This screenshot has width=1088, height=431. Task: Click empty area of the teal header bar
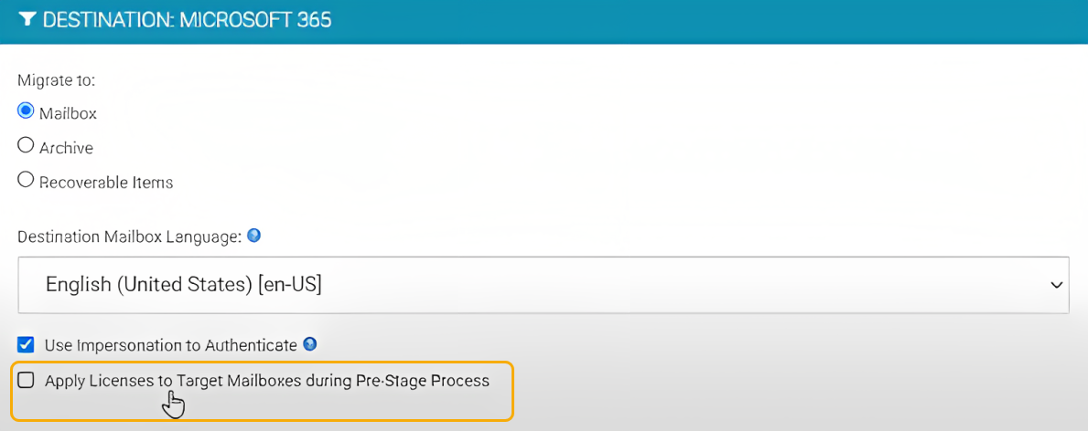pos(694,21)
